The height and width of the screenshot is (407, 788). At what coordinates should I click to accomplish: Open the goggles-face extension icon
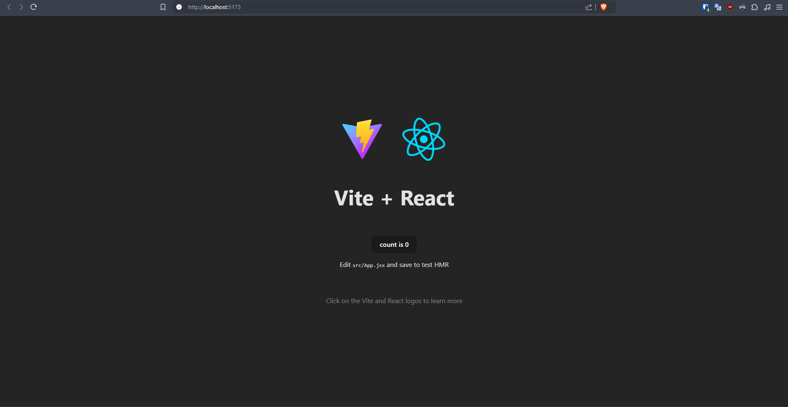pyautogui.click(x=742, y=7)
